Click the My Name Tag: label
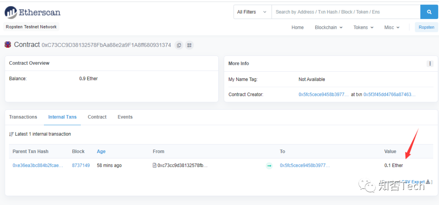This screenshot has height=205, width=439. (243, 79)
